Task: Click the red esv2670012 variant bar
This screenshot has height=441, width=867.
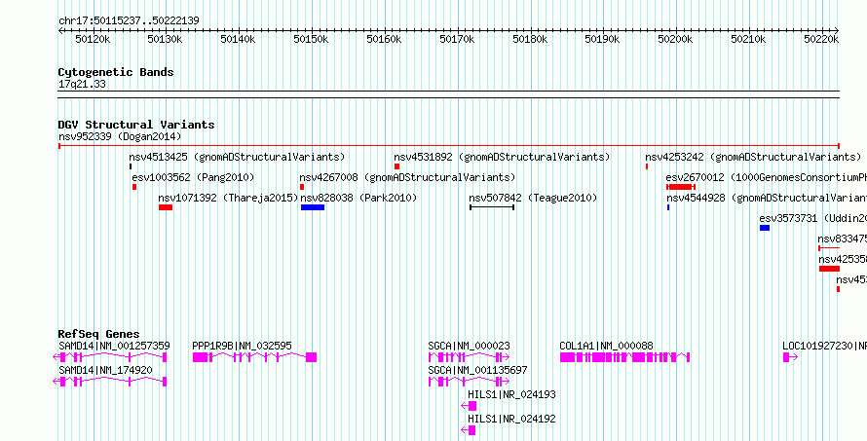Action: pos(681,187)
